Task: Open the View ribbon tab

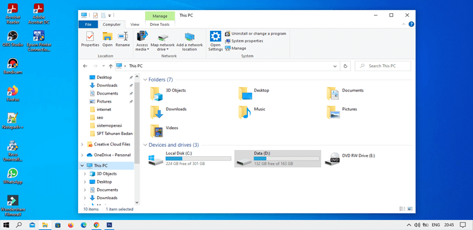Action: pos(135,25)
